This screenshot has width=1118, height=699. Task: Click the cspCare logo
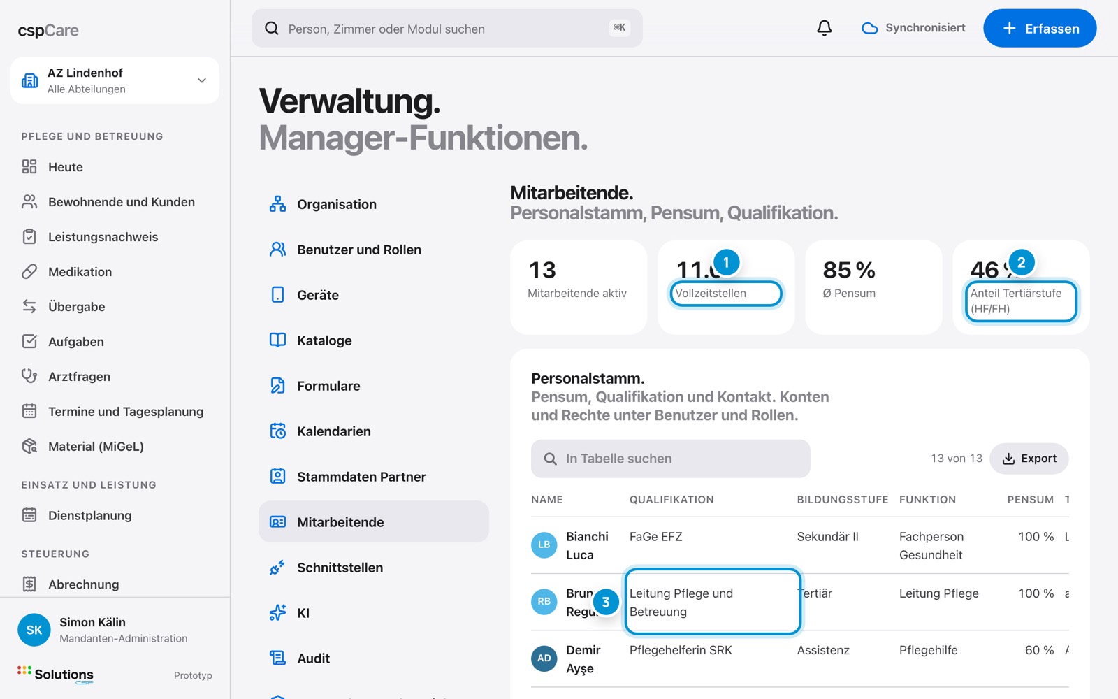[48, 31]
